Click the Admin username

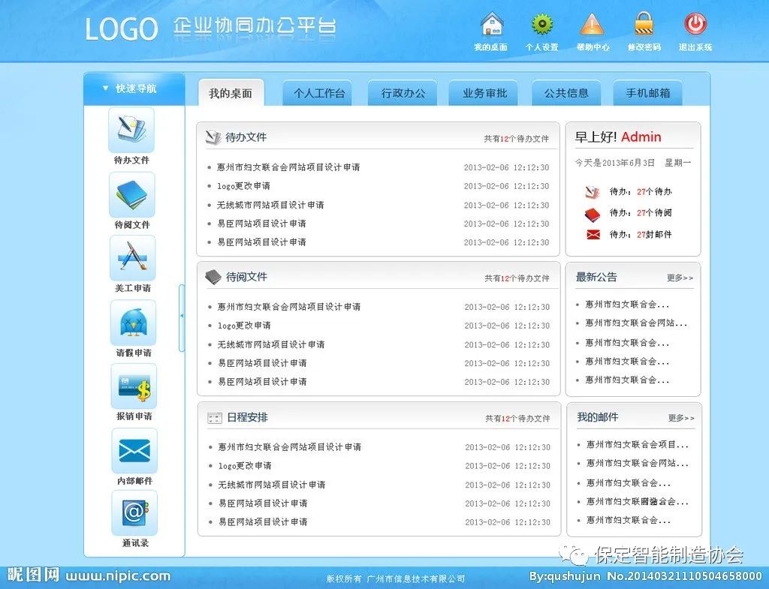(641, 137)
